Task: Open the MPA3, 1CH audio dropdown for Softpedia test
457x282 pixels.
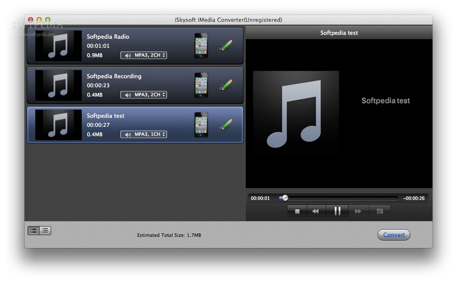Action: point(144,135)
